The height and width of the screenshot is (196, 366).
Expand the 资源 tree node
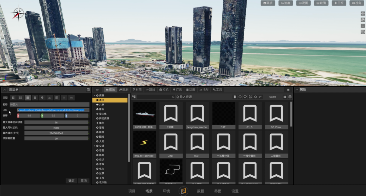[94, 95]
